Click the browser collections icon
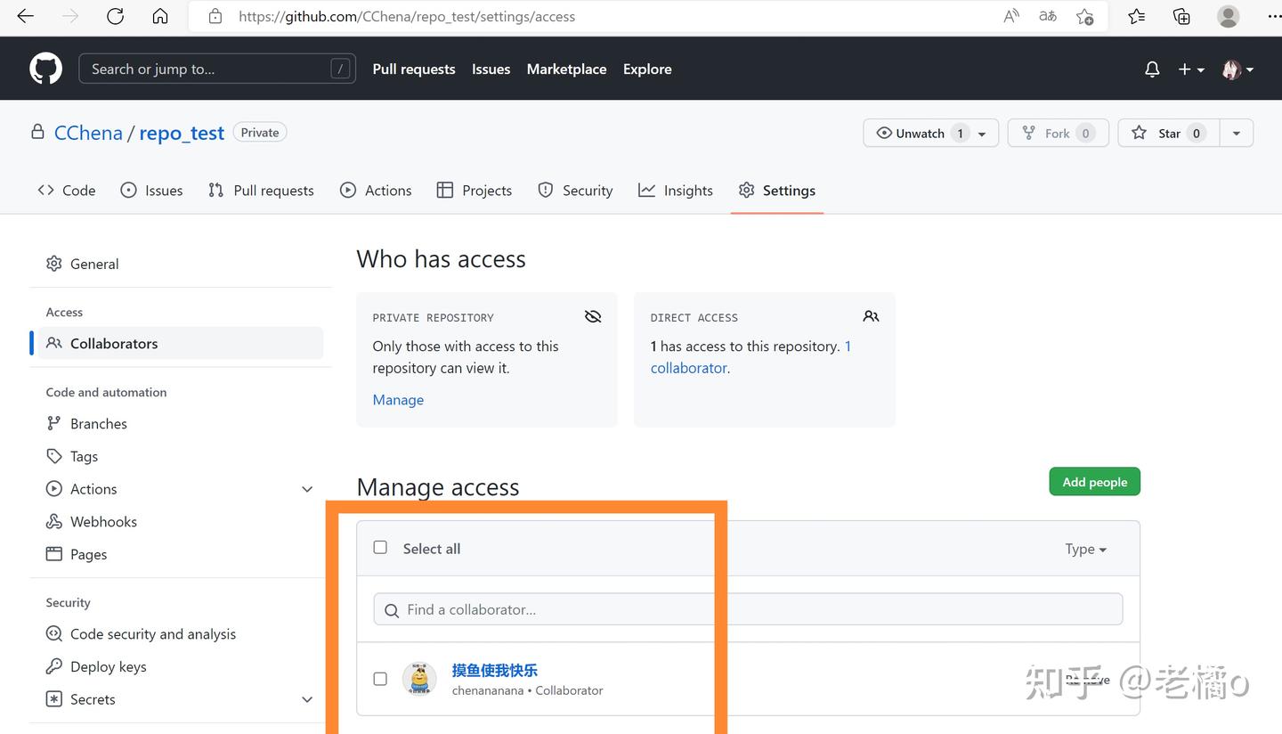The height and width of the screenshot is (734, 1282). coord(1181,16)
